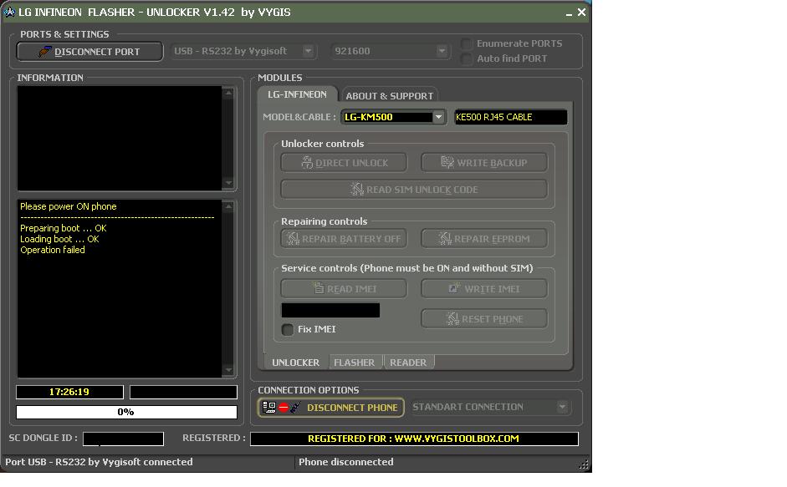The image size is (787, 487).
Task: Open the STANDART CONNECTION dropdown
Action: click(x=562, y=407)
